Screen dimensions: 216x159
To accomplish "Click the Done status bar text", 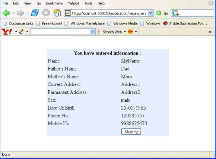I will tap(6, 155).
